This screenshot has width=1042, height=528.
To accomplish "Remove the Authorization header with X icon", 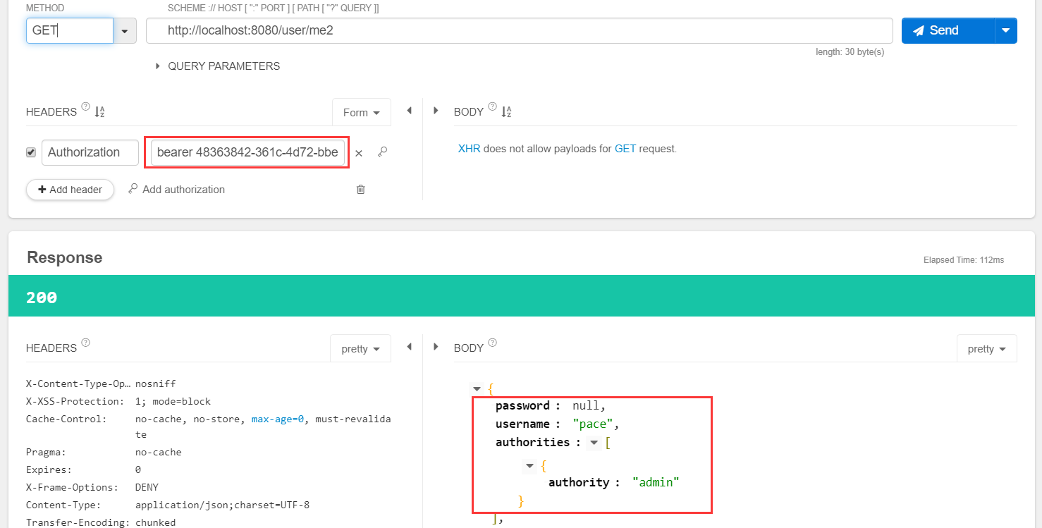I will (359, 153).
